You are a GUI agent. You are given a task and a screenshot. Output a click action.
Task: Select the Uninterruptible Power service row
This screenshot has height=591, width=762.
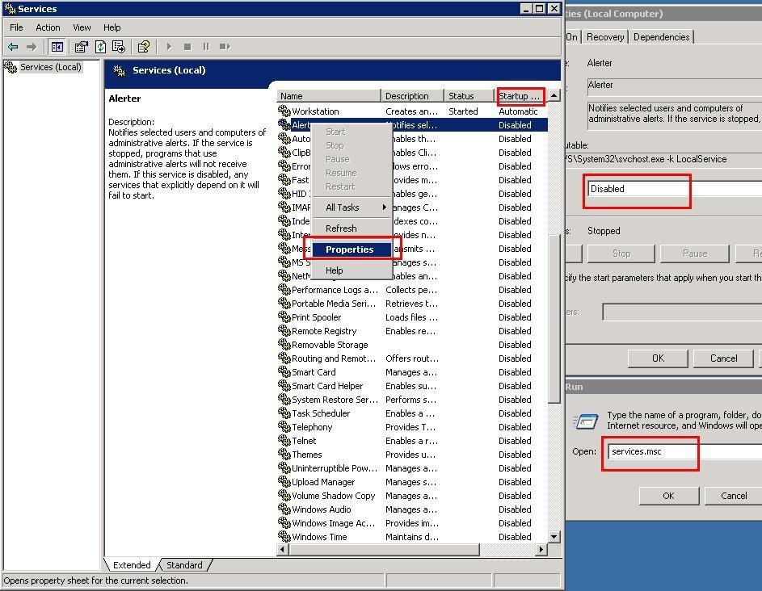(412, 467)
